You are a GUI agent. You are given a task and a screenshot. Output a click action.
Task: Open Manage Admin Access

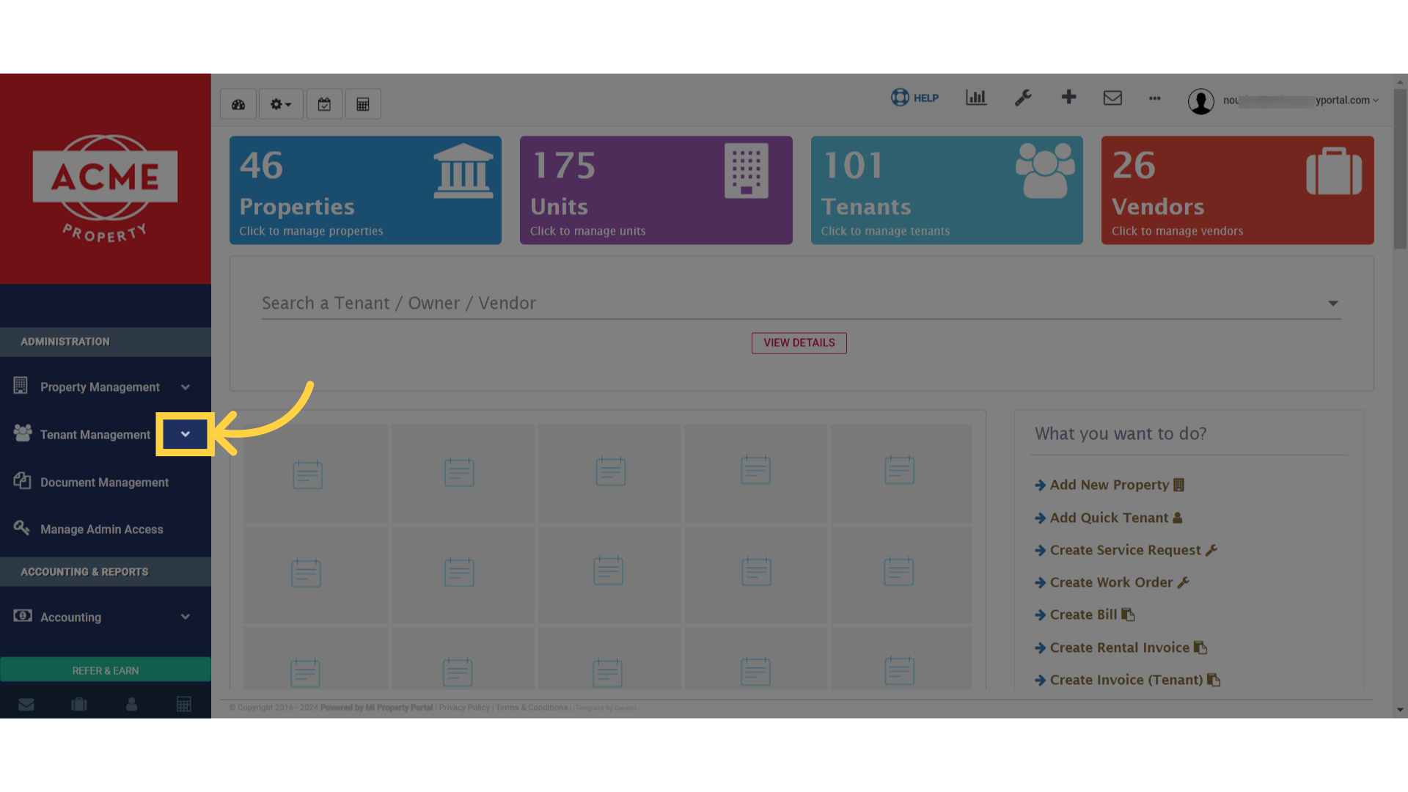point(103,529)
